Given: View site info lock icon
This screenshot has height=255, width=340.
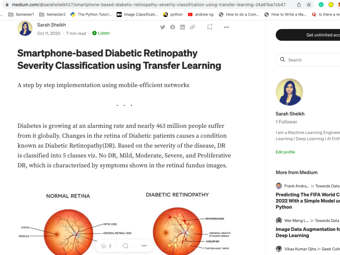Looking at the screenshot, I should tap(7, 4).
